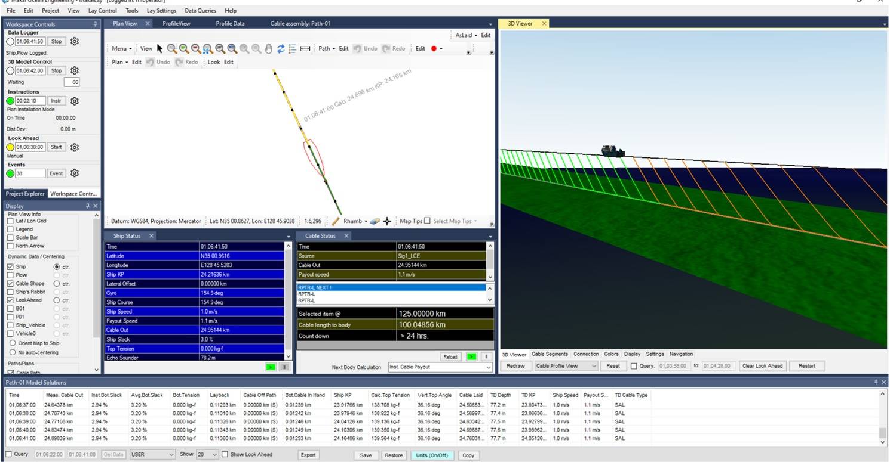Screen dimensions: 890x462
Task: Click the red record color dot
Action: click(x=434, y=49)
